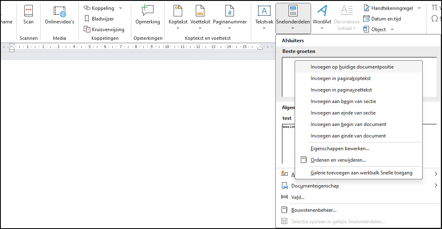Viewport: 442px width, 229px height.
Task: Click the Veld icon in menu
Action: click(284, 197)
